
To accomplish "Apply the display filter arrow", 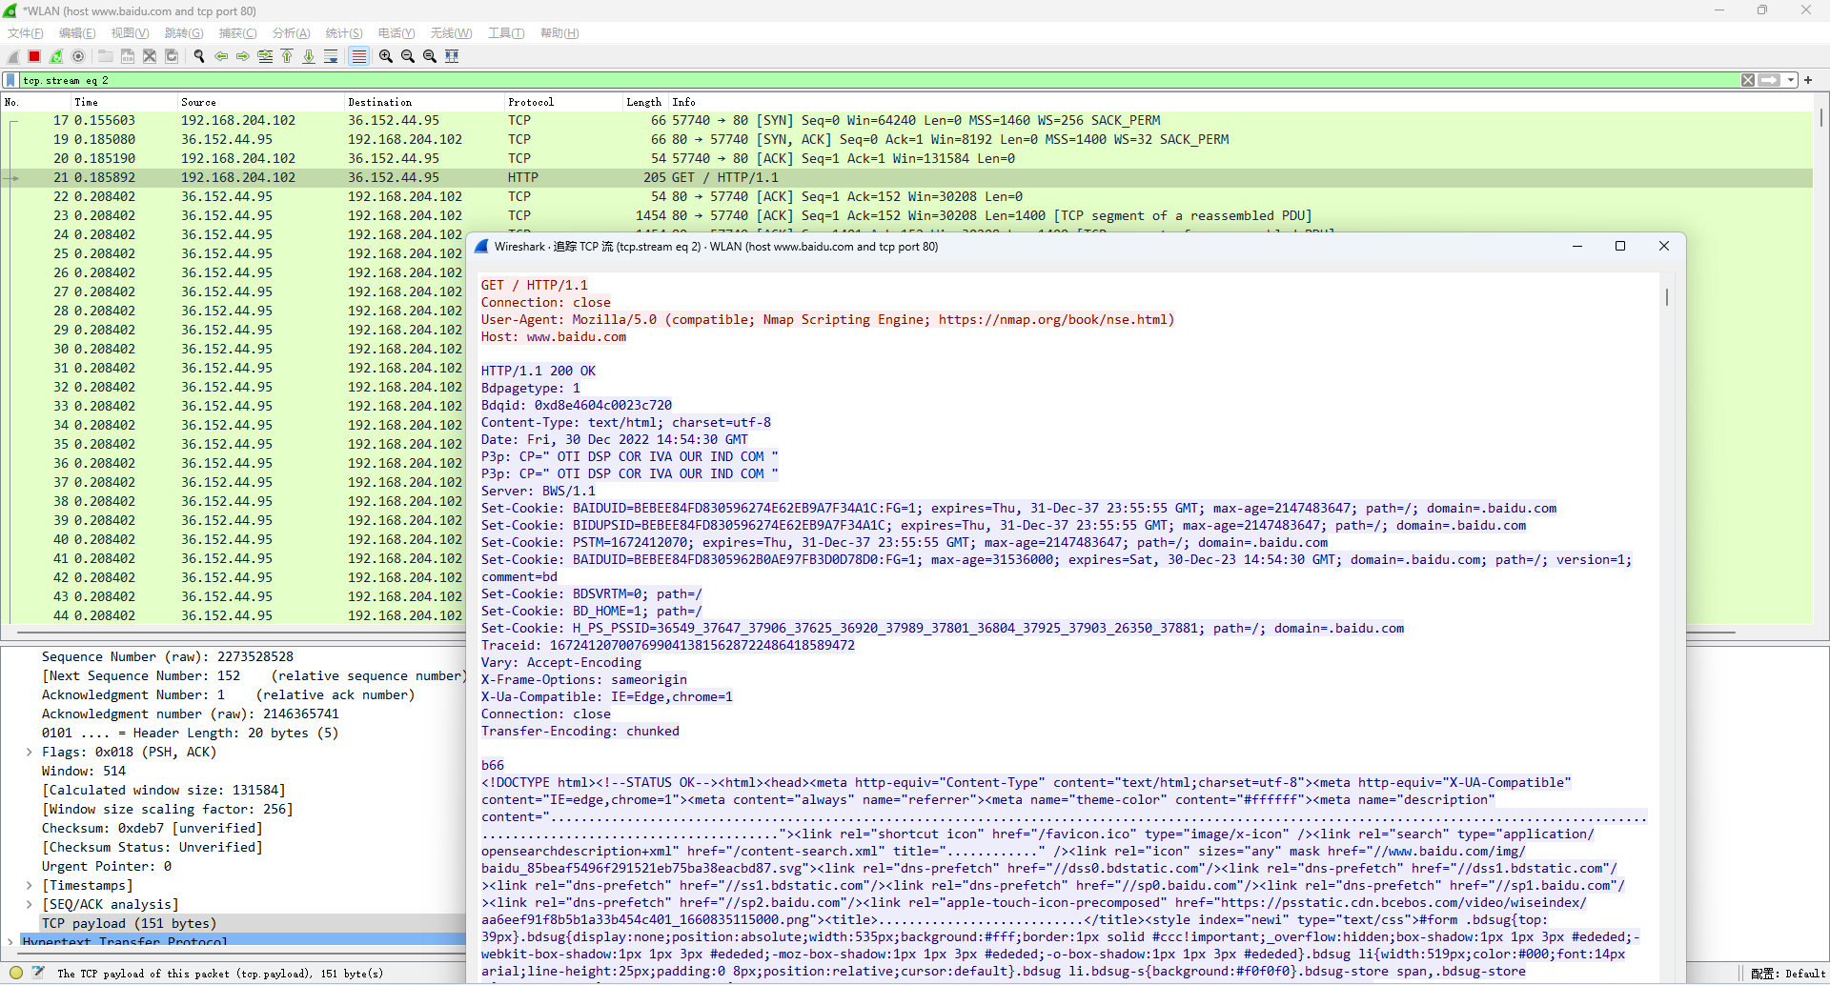I will [1769, 80].
